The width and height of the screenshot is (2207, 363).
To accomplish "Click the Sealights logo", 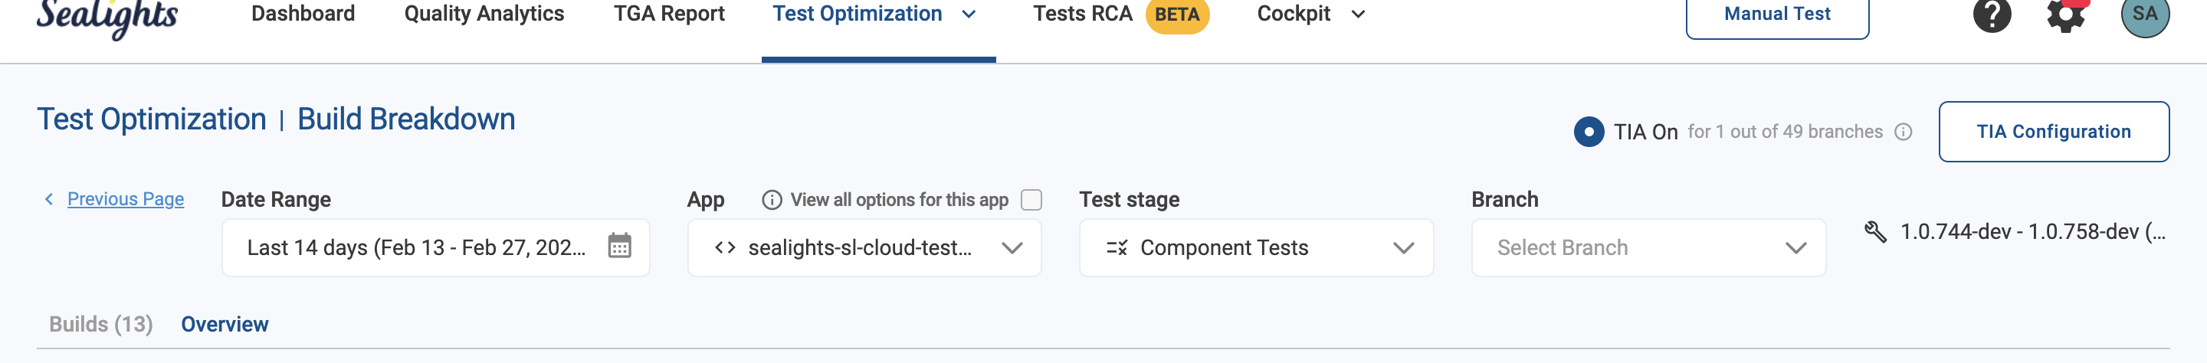I will [107, 15].
